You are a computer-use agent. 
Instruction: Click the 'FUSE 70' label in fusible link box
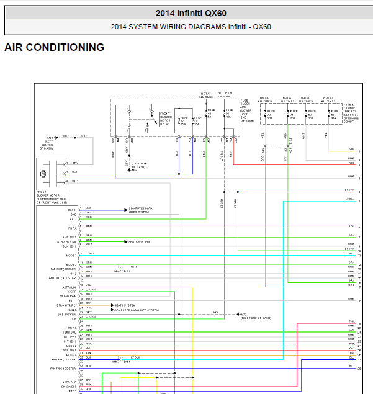pos(271,115)
